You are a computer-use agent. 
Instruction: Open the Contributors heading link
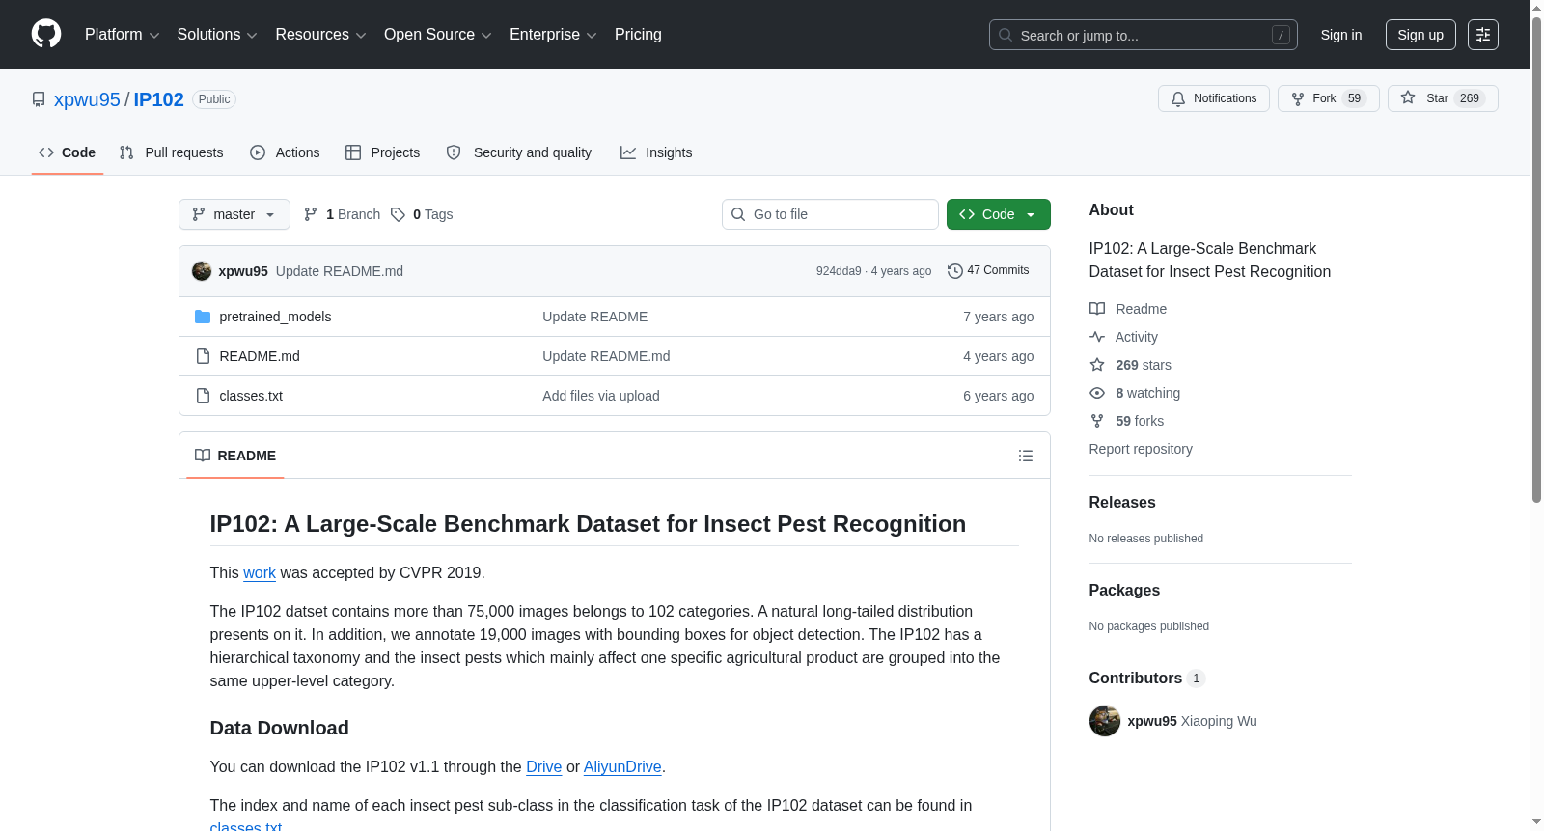click(1147, 679)
